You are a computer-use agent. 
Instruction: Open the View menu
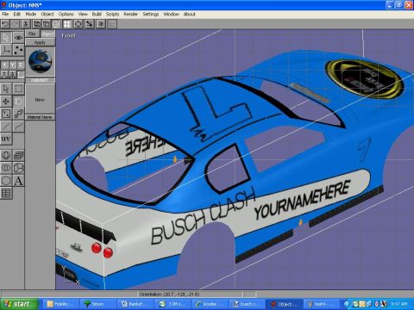[x=83, y=14]
